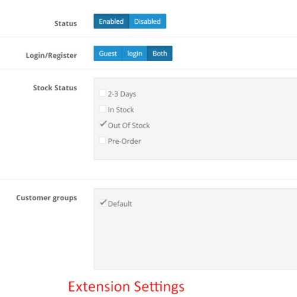Select Guest for Login/Register
The width and height of the screenshot is (297, 297).
[108, 53]
